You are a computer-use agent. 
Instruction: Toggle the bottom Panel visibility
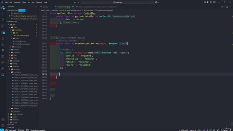coord(211,3)
